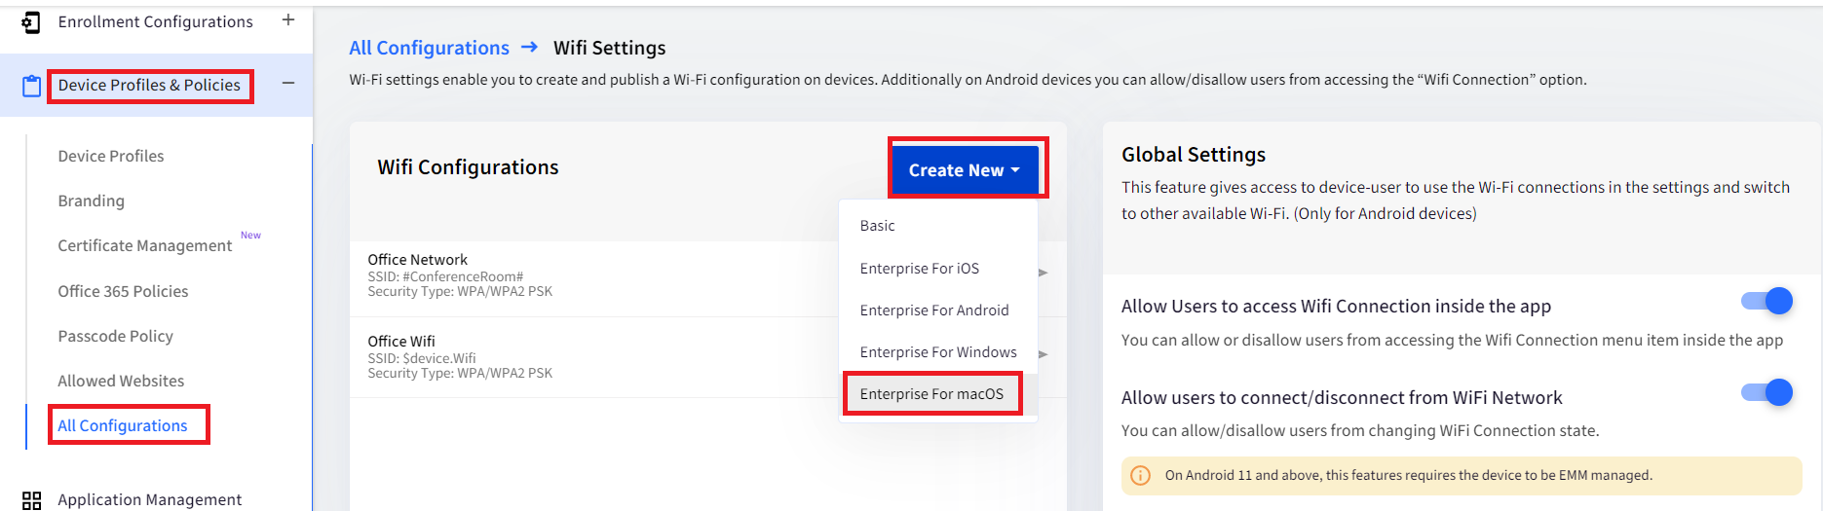Screen dimensions: 1823x511
Task: Open Application Management menu item
Action: (x=149, y=499)
